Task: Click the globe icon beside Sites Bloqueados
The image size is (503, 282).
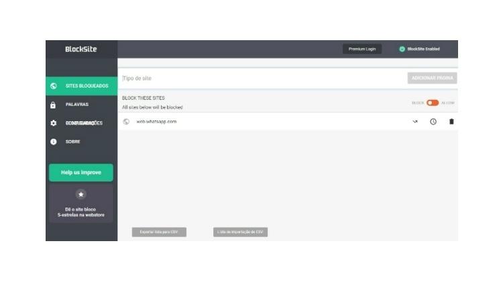Action: point(54,86)
